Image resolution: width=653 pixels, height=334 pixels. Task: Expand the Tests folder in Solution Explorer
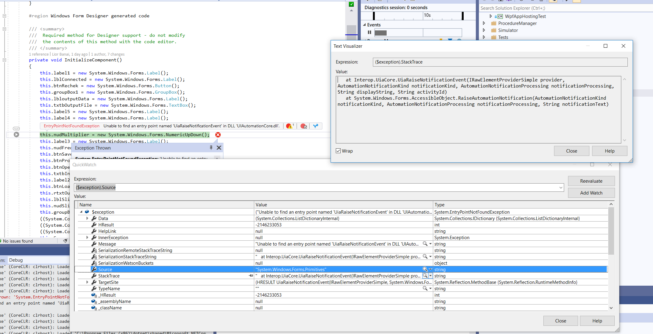tap(484, 37)
